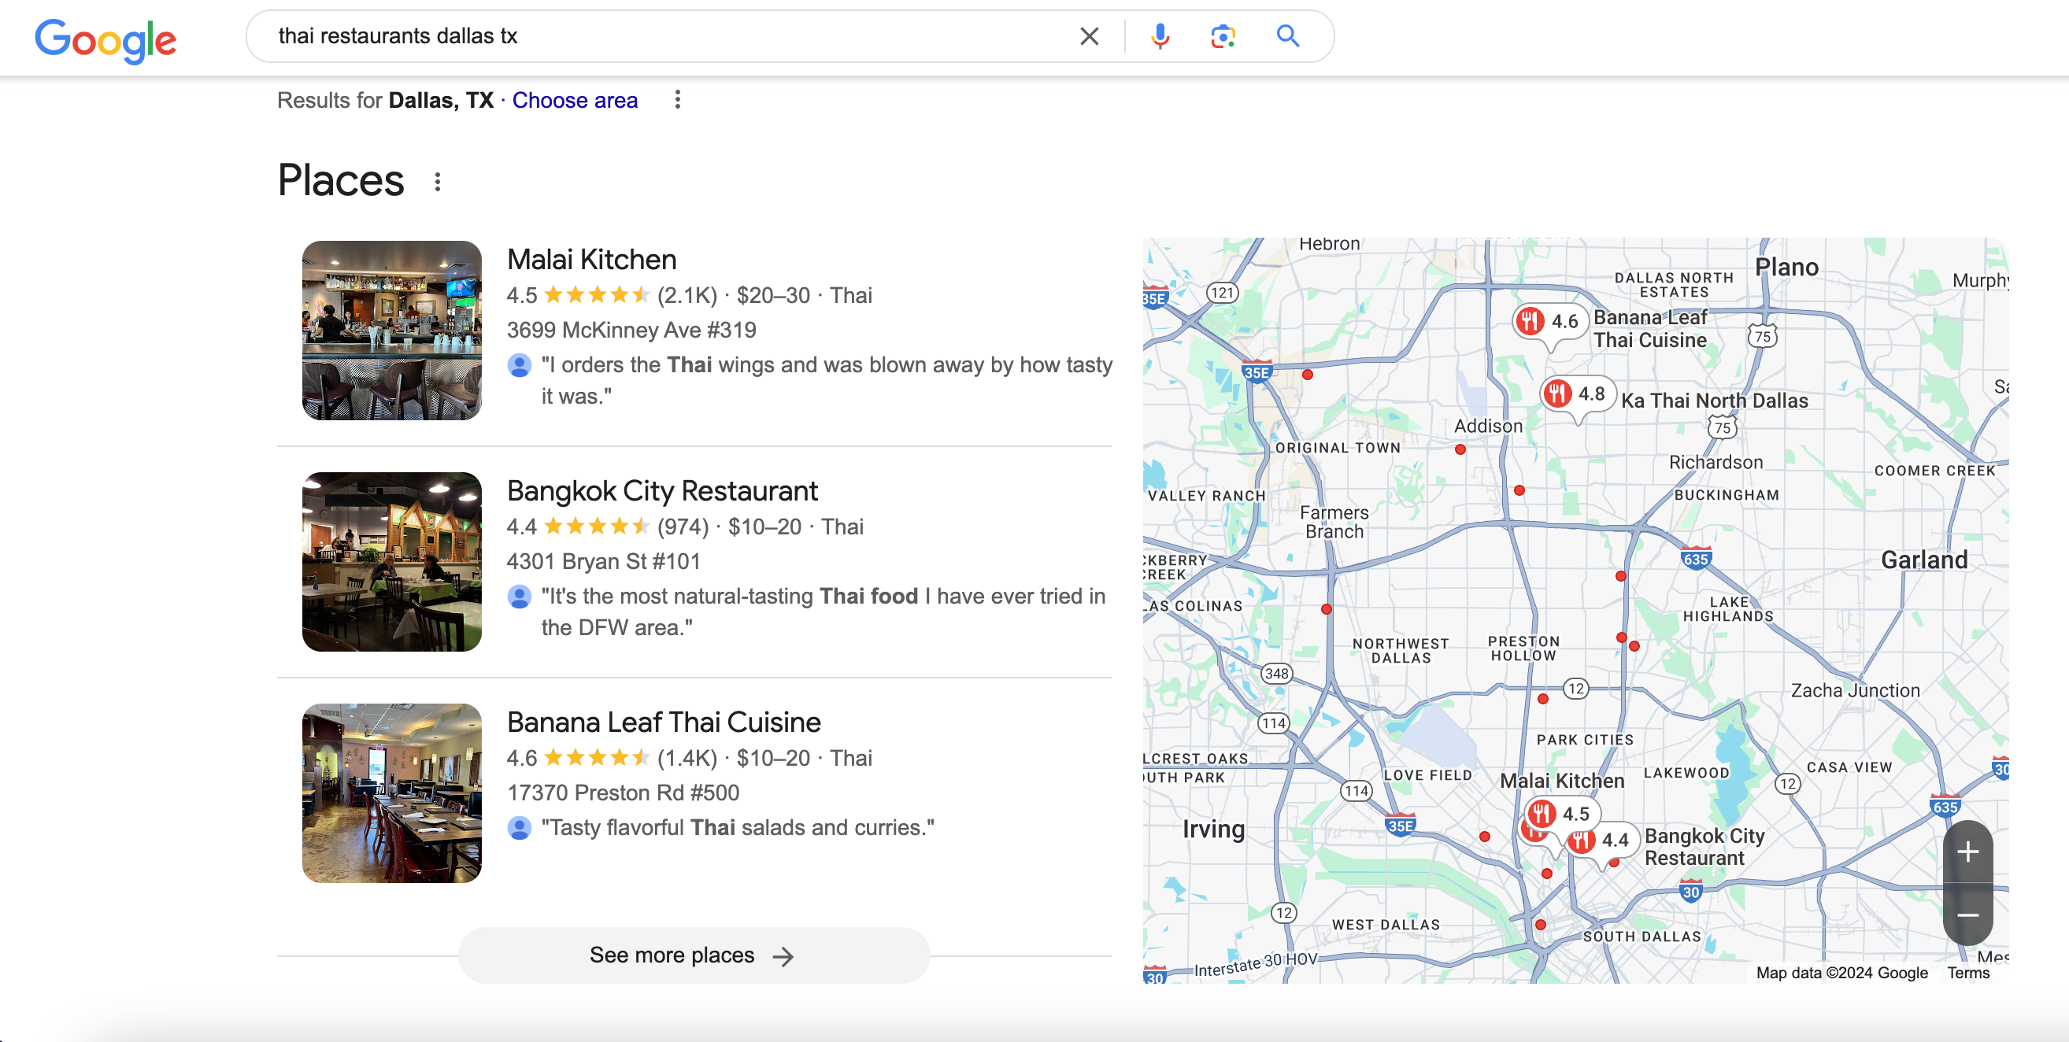Click See more places button

[694, 955]
